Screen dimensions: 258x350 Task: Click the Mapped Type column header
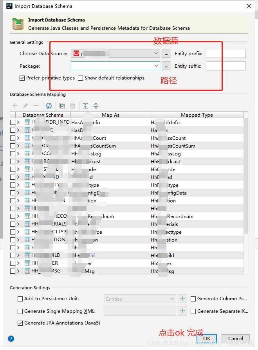[197, 115]
